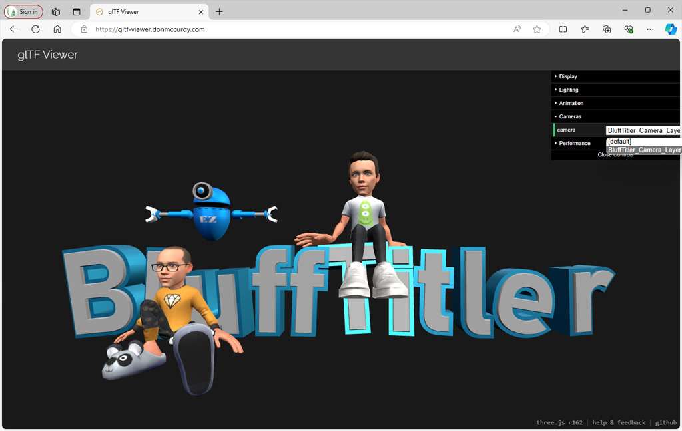Click the glTF Viewer page title

[48, 55]
